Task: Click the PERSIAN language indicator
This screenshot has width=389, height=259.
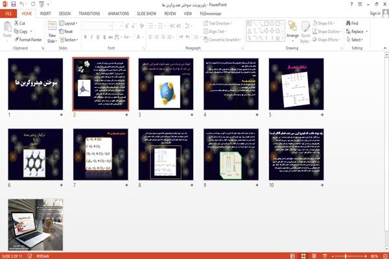Action: click(43, 256)
